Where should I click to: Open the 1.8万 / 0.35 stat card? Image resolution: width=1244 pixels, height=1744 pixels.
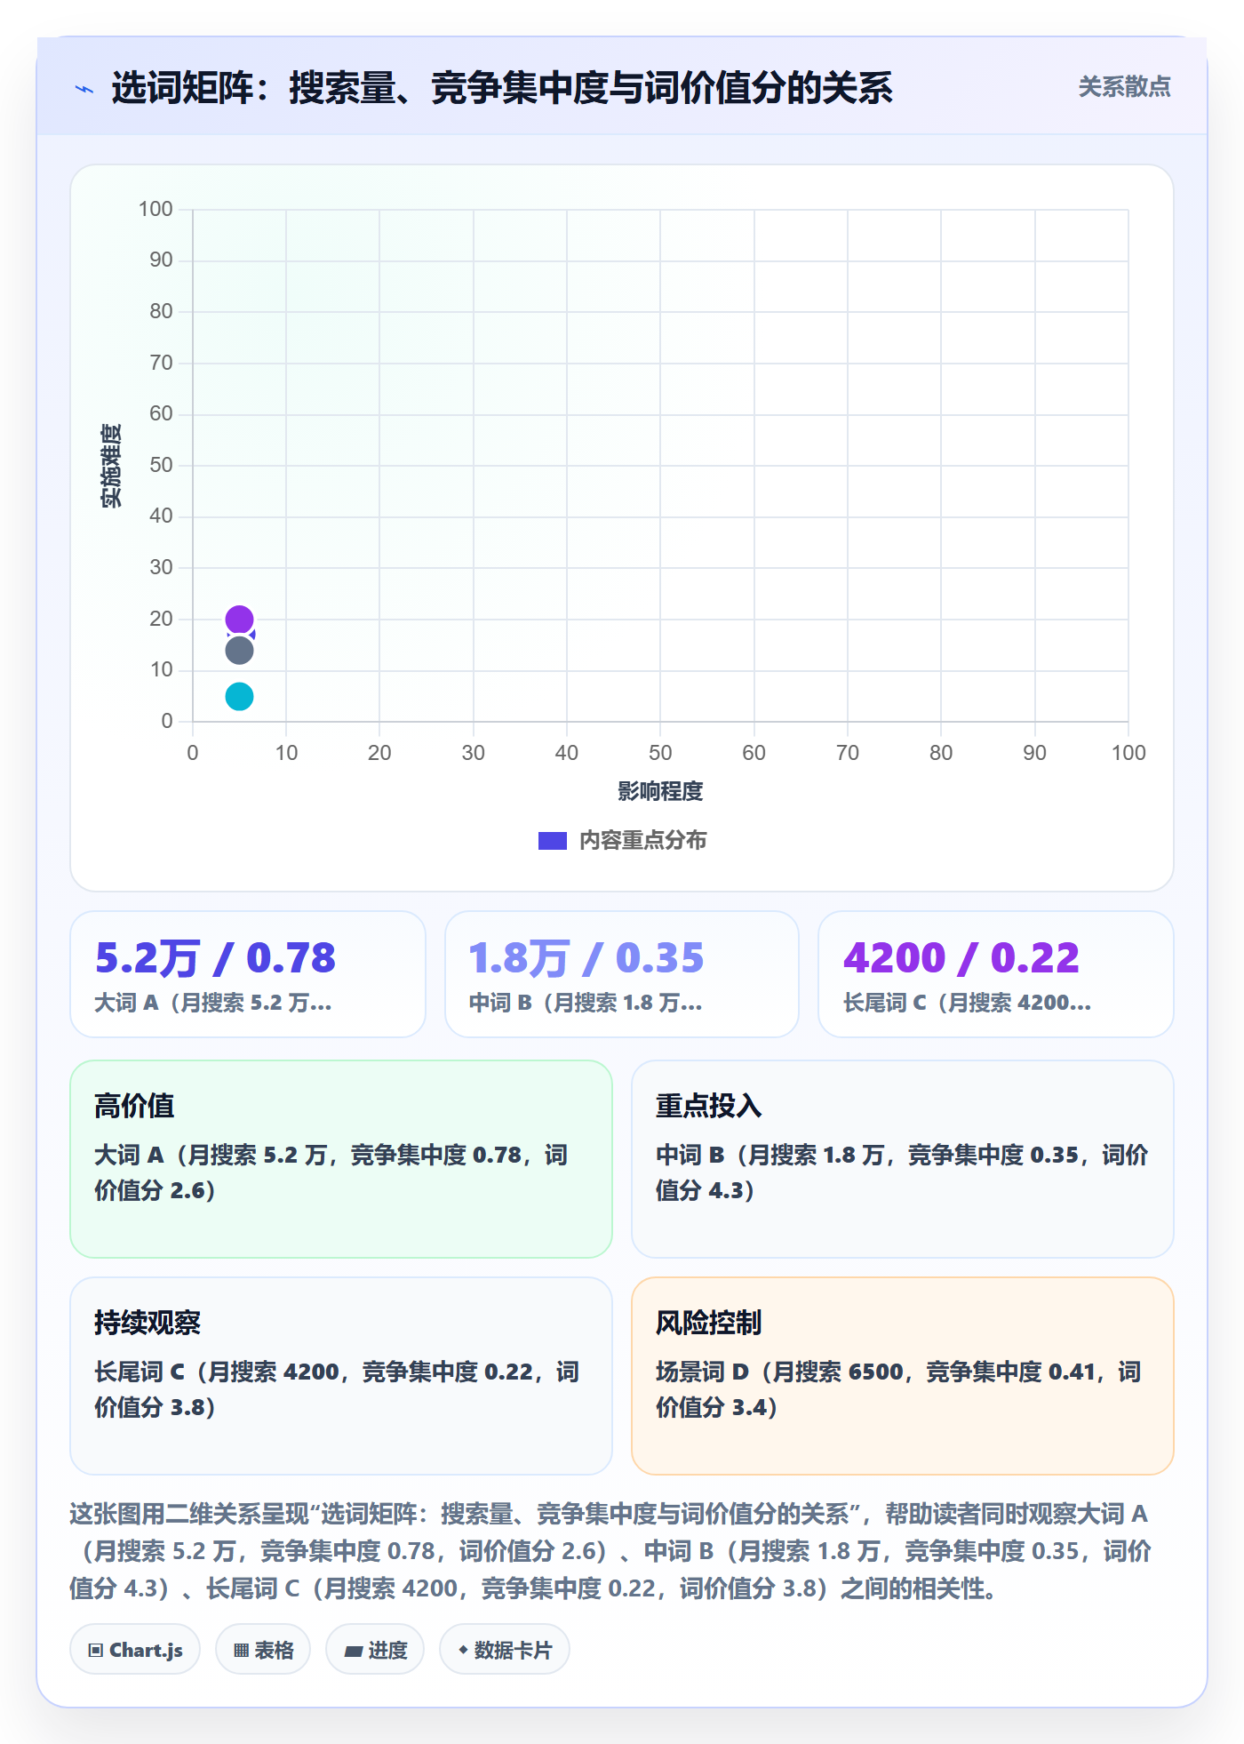pyautogui.click(x=622, y=974)
